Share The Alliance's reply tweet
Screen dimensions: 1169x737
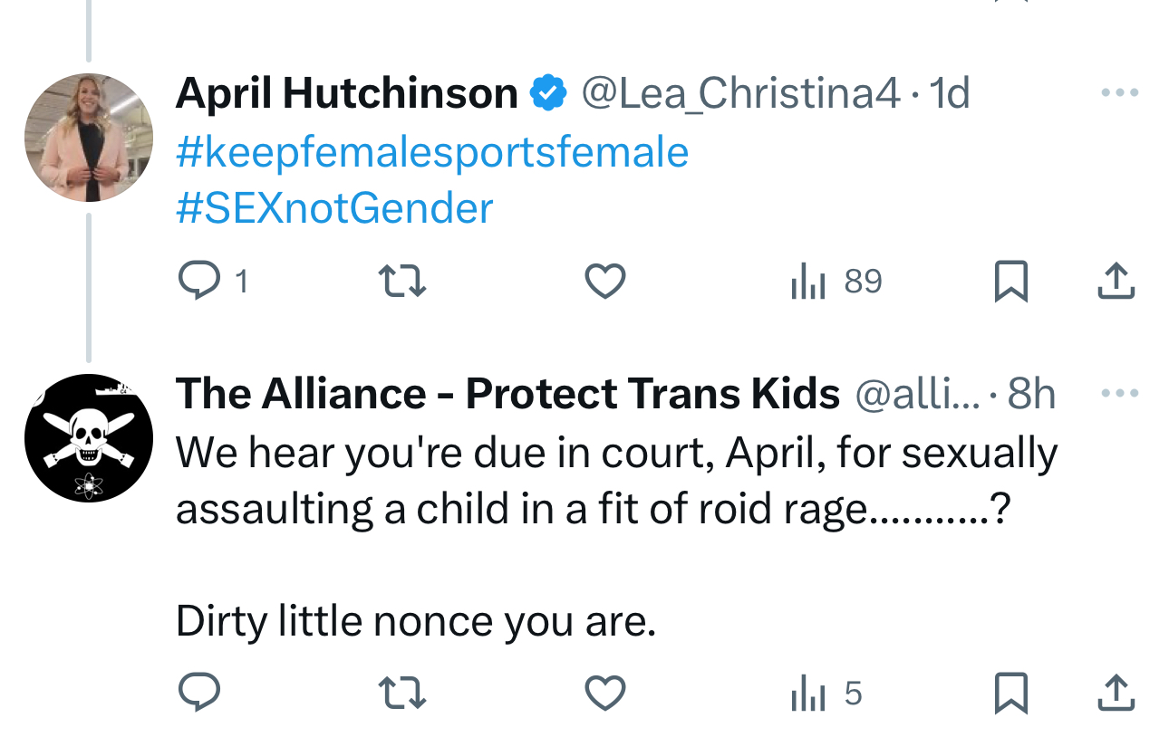pyautogui.click(x=1116, y=694)
